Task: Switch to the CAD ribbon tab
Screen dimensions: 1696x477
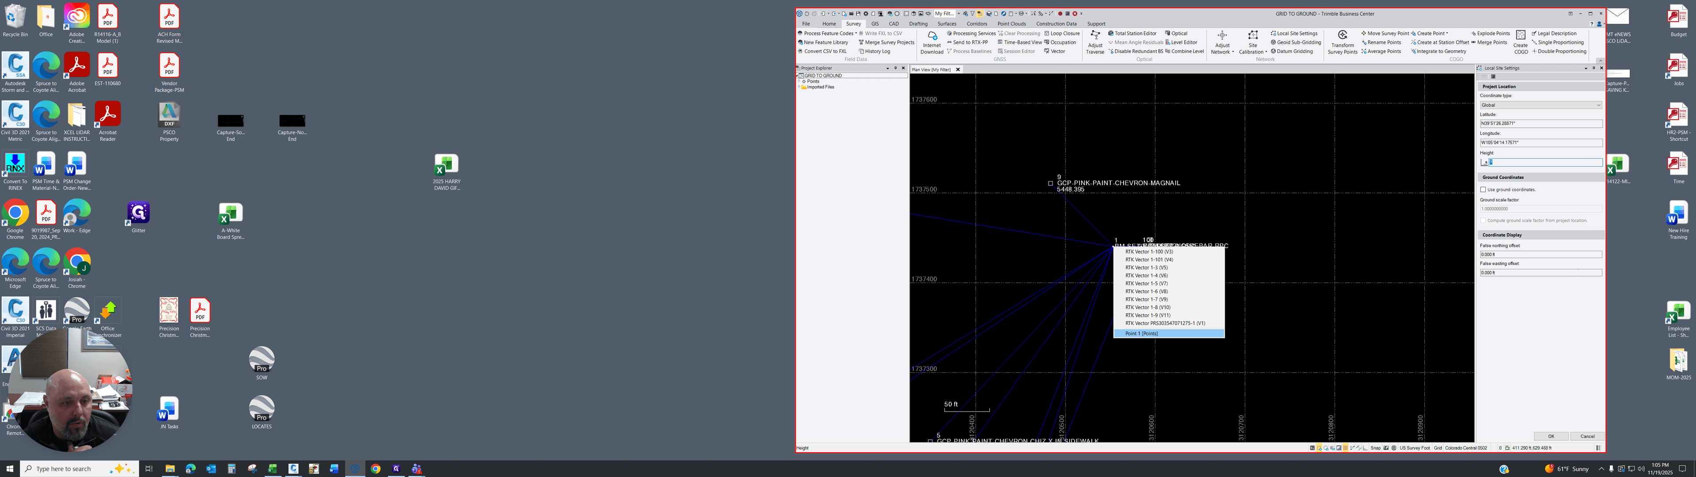Action: point(893,24)
